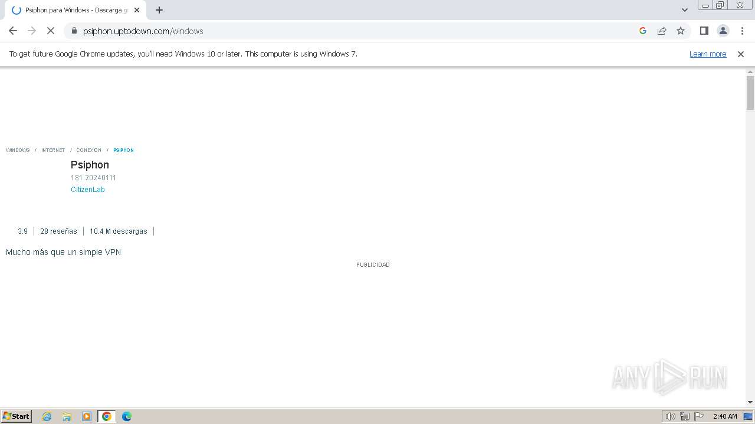Open the site info padlock icon
The height and width of the screenshot is (424, 755).
[74, 31]
